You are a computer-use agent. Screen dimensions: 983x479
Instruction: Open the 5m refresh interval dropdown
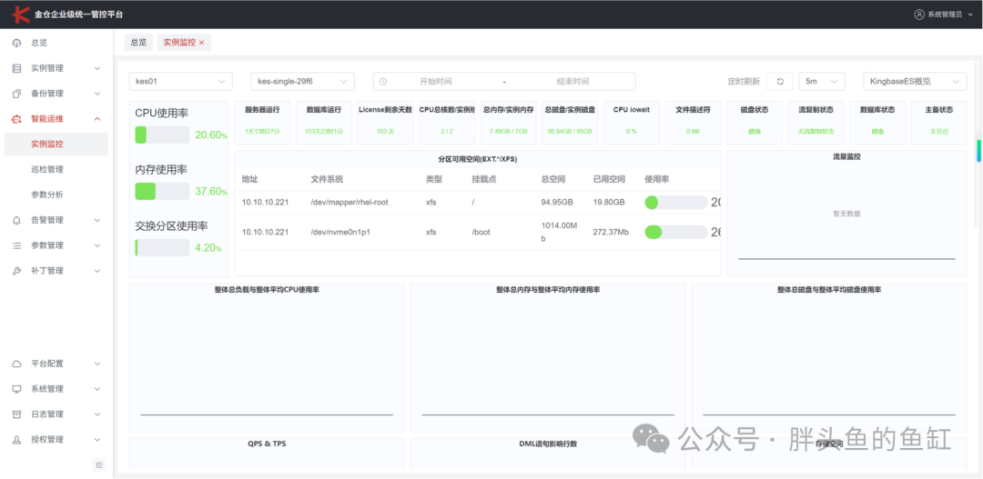pos(822,82)
